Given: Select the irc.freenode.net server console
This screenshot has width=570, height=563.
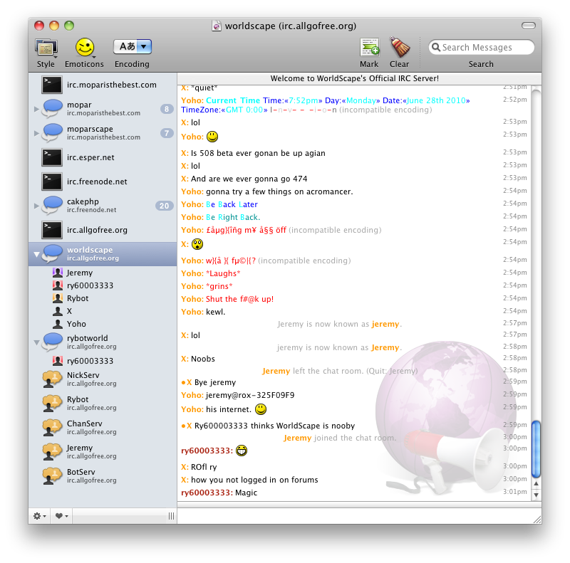Looking at the screenshot, I should (103, 181).
